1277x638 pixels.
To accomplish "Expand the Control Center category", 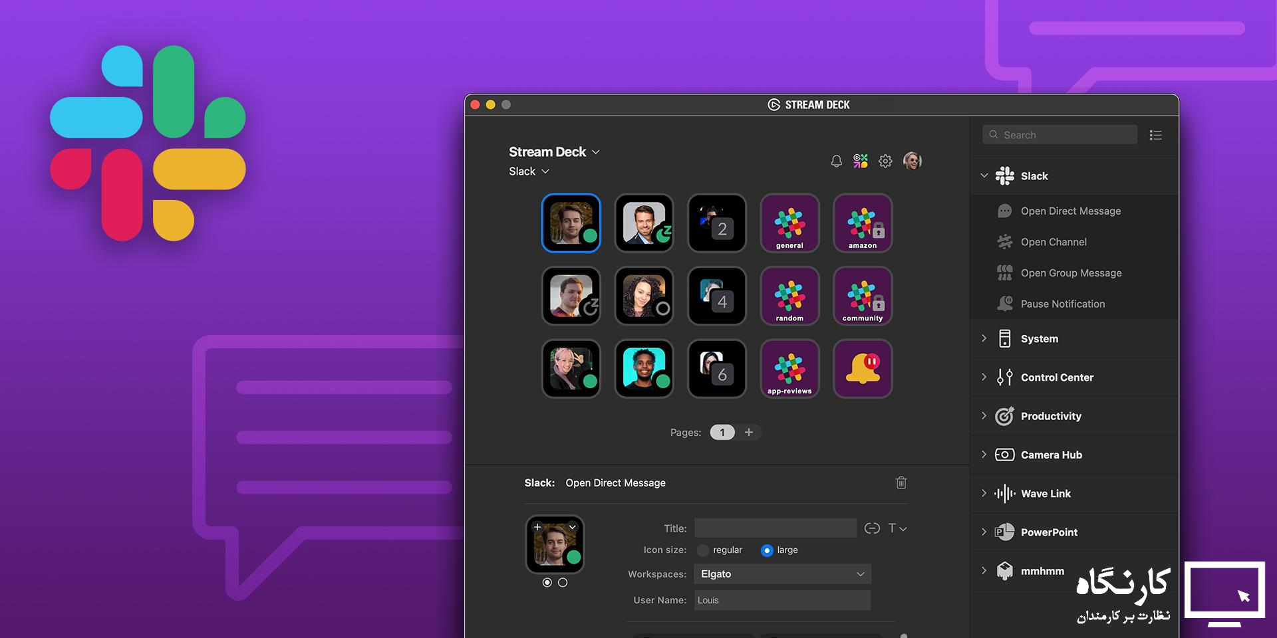I will 984,377.
